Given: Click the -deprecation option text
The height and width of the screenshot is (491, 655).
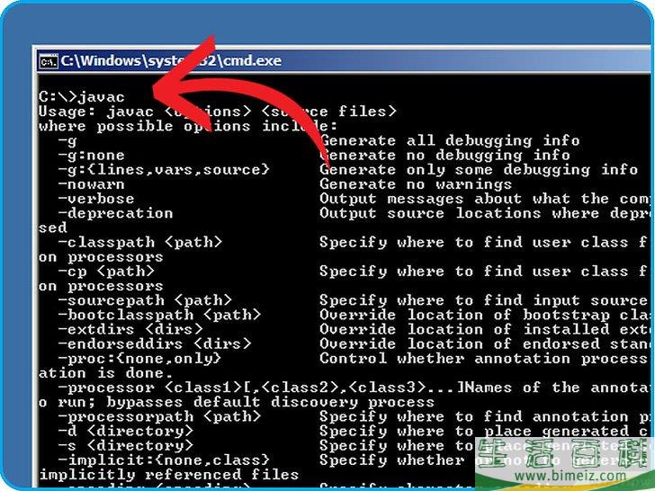Looking at the screenshot, I should point(114,213).
